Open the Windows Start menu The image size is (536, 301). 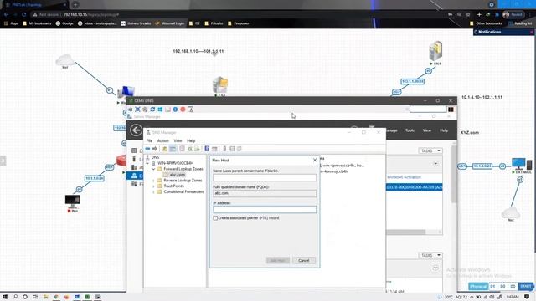(x=5, y=297)
